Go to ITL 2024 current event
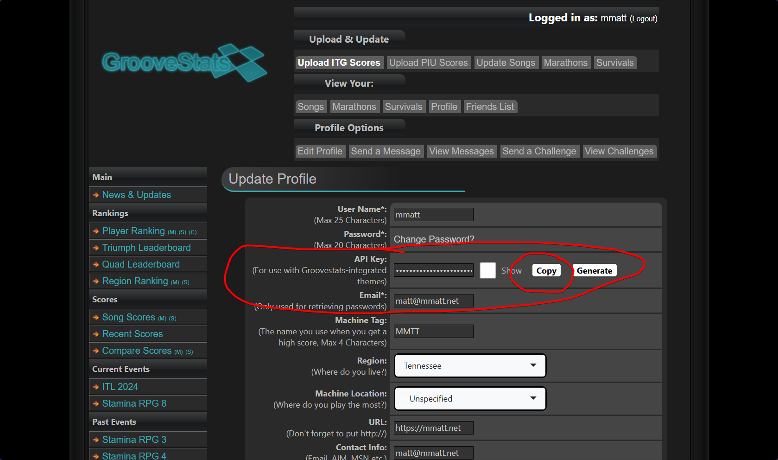The width and height of the screenshot is (778, 460). (120, 387)
